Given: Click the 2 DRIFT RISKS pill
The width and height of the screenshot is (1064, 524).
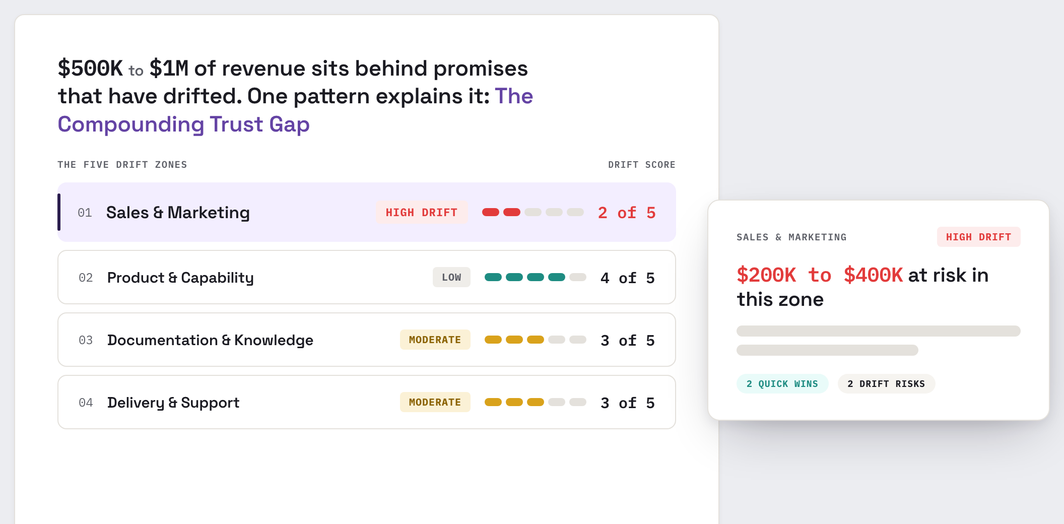Looking at the screenshot, I should [x=886, y=383].
